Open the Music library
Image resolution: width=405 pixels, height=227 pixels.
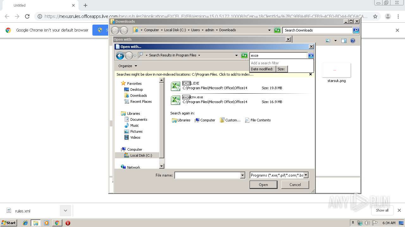coord(134,125)
